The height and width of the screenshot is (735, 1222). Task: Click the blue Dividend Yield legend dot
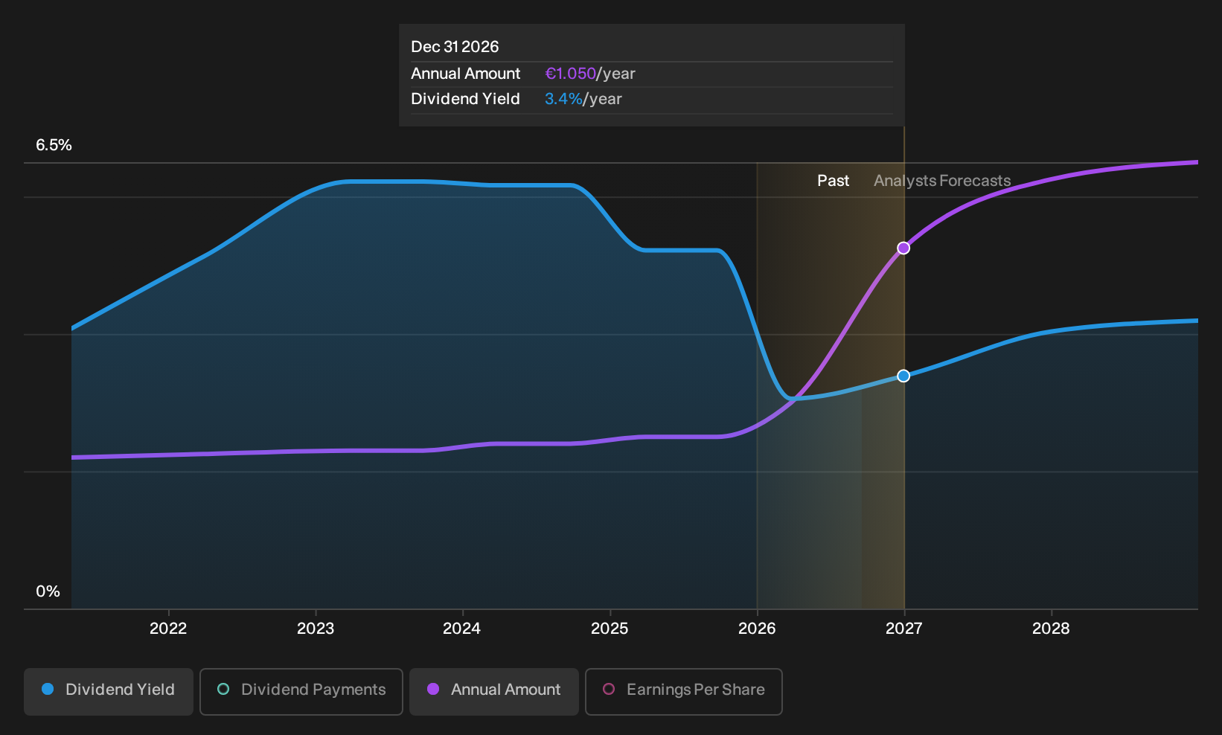(x=48, y=689)
